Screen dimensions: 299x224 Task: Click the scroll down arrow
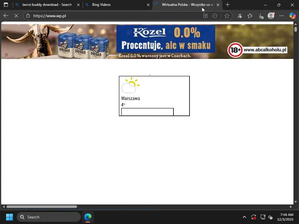[295, 202]
